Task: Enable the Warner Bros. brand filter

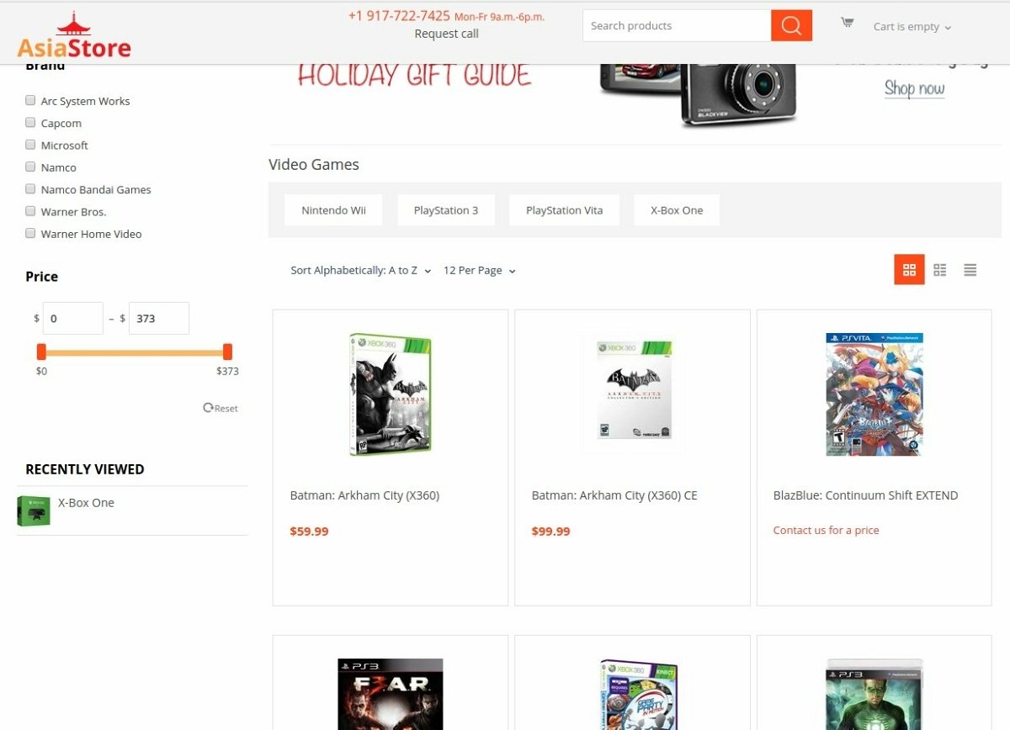Action: (x=30, y=211)
